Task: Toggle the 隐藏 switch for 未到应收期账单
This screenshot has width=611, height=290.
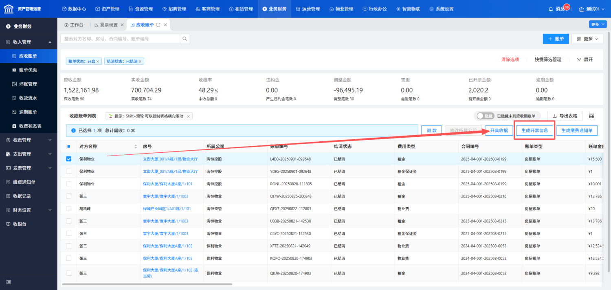Action: click(485, 116)
